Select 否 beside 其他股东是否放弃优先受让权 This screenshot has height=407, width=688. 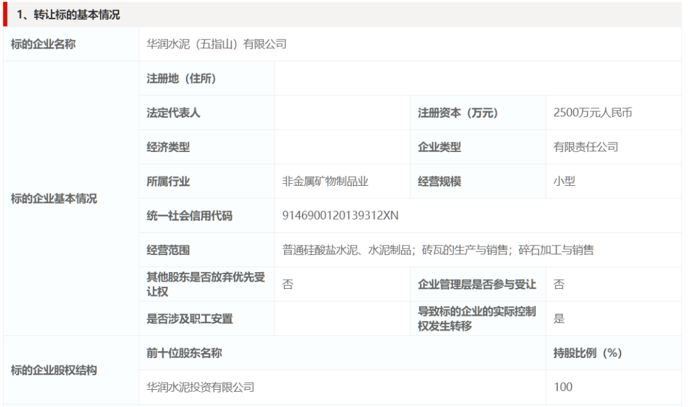pos(287,284)
